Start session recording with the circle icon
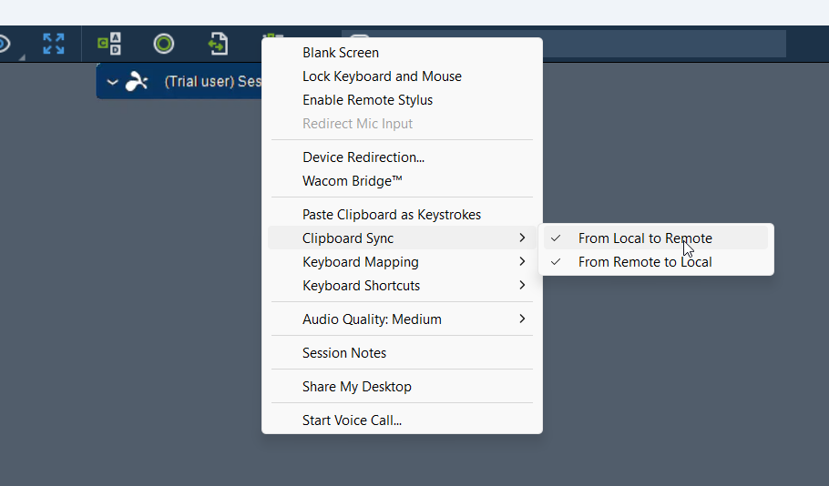This screenshot has width=829, height=486. 164,44
